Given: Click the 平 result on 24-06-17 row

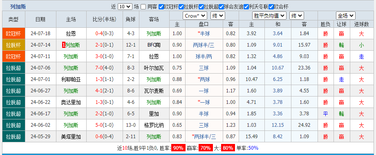Looking at the screenshot, I should [x=325, y=114].
